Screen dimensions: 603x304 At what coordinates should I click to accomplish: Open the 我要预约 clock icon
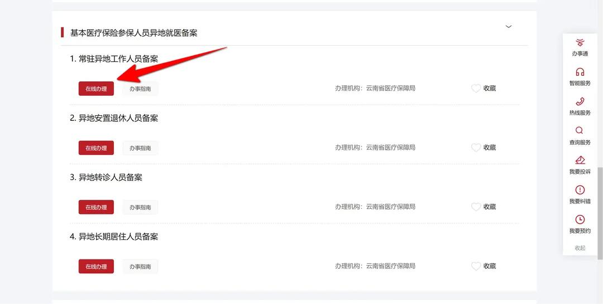(x=580, y=220)
